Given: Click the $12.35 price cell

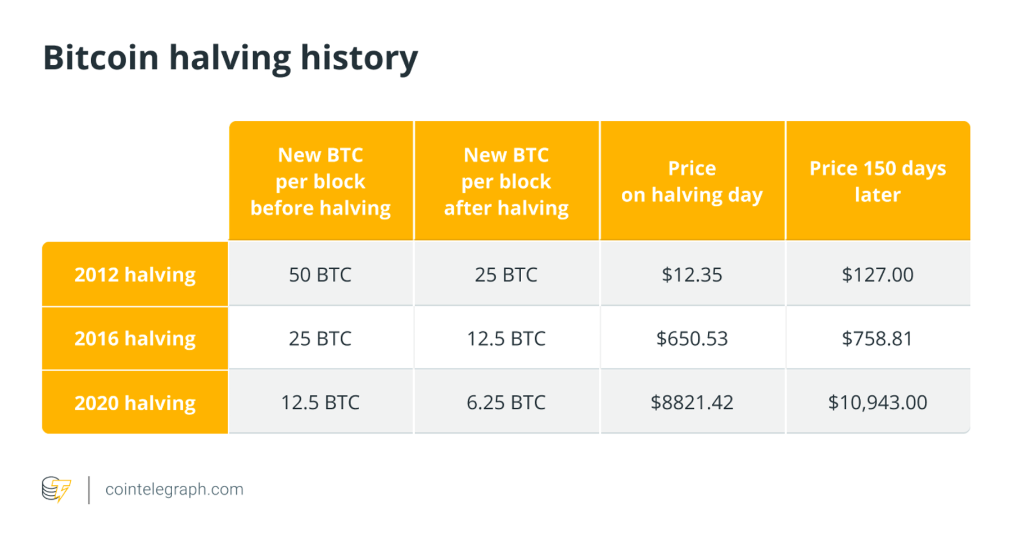Looking at the screenshot, I should pos(692,274).
